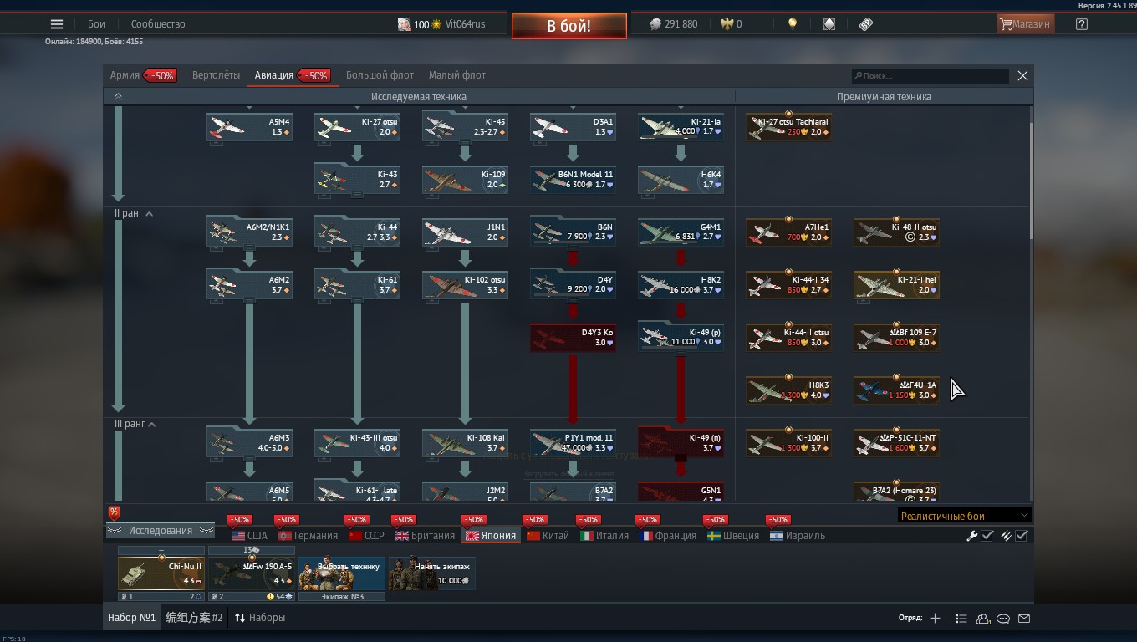Viewport: 1137px width, 642px height.
Task: Switch to the Большой флот tab
Action: click(x=380, y=75)
